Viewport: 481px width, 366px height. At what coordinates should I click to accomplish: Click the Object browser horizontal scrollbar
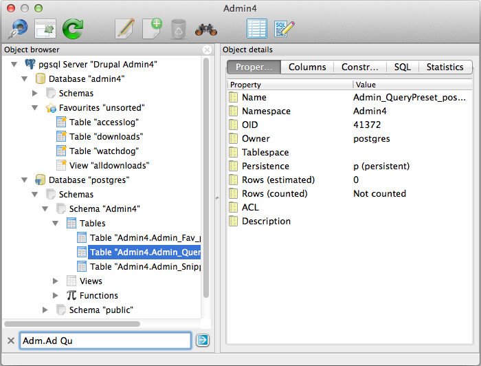pyautogui.click(x=72, y=324)
